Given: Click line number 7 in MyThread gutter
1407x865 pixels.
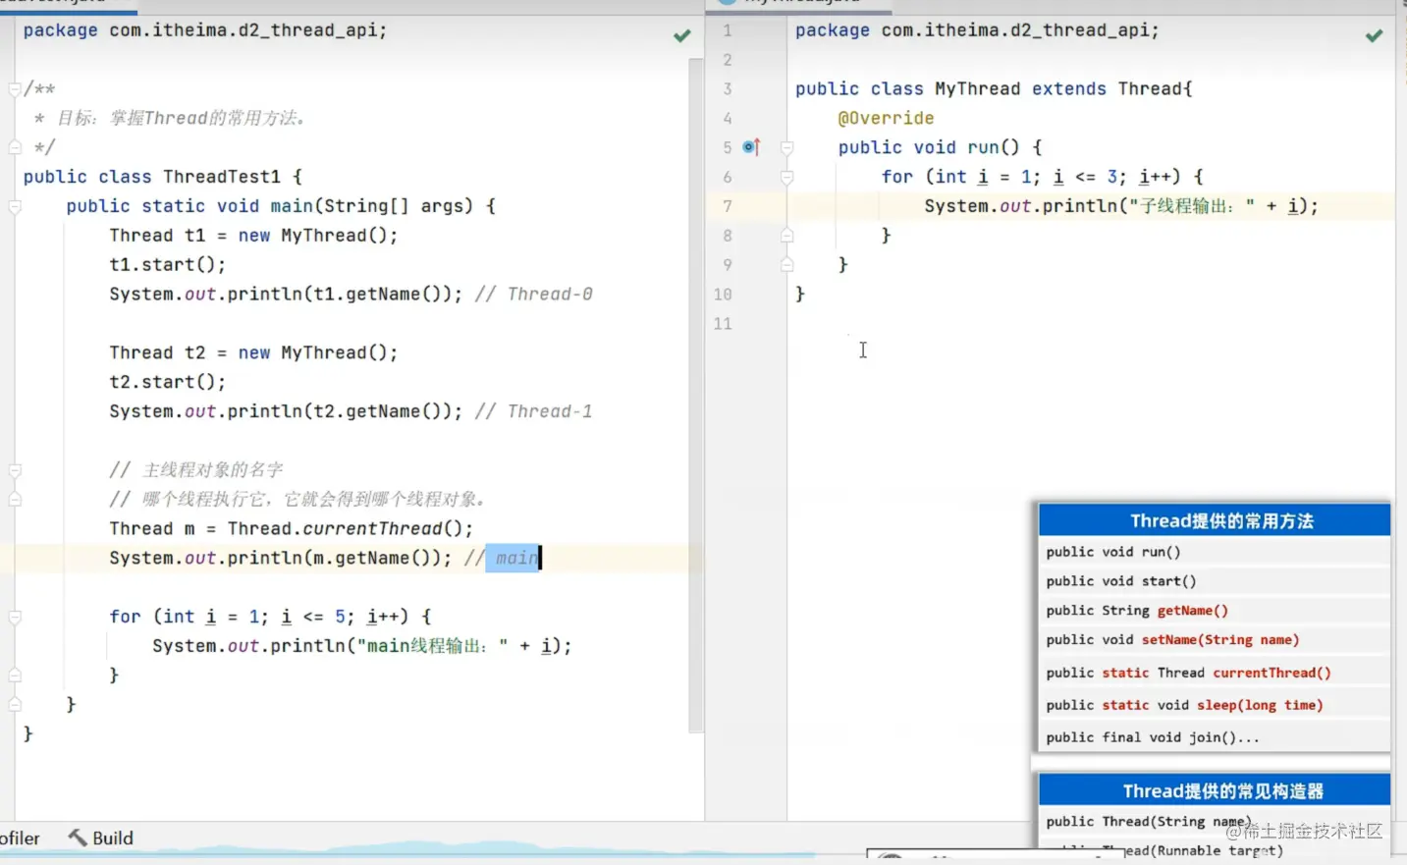Looking at the screenshot, I should [x=727, y=206].
